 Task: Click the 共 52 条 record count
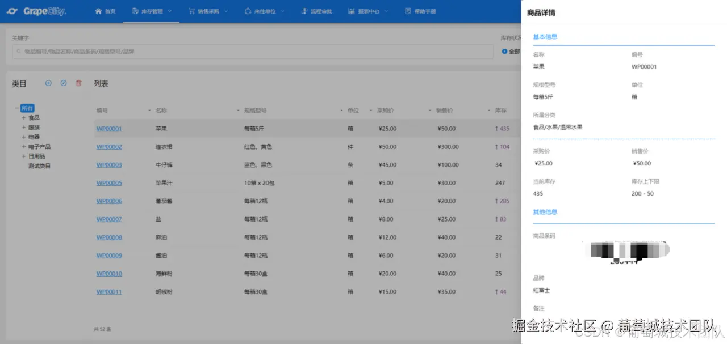coord(102,329)
